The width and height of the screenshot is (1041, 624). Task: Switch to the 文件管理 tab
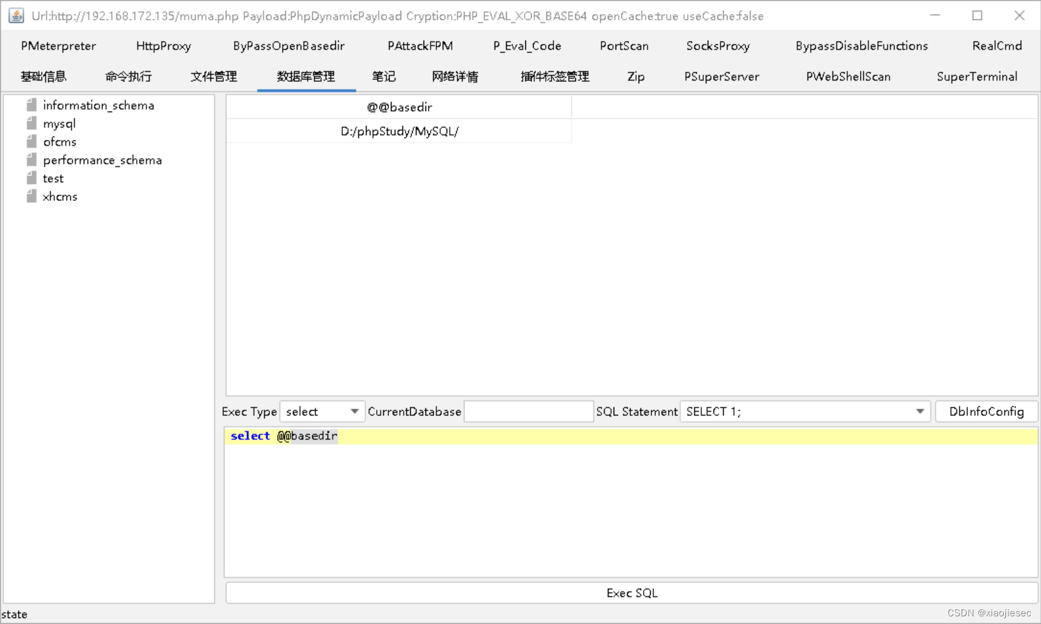coord(214,76)
